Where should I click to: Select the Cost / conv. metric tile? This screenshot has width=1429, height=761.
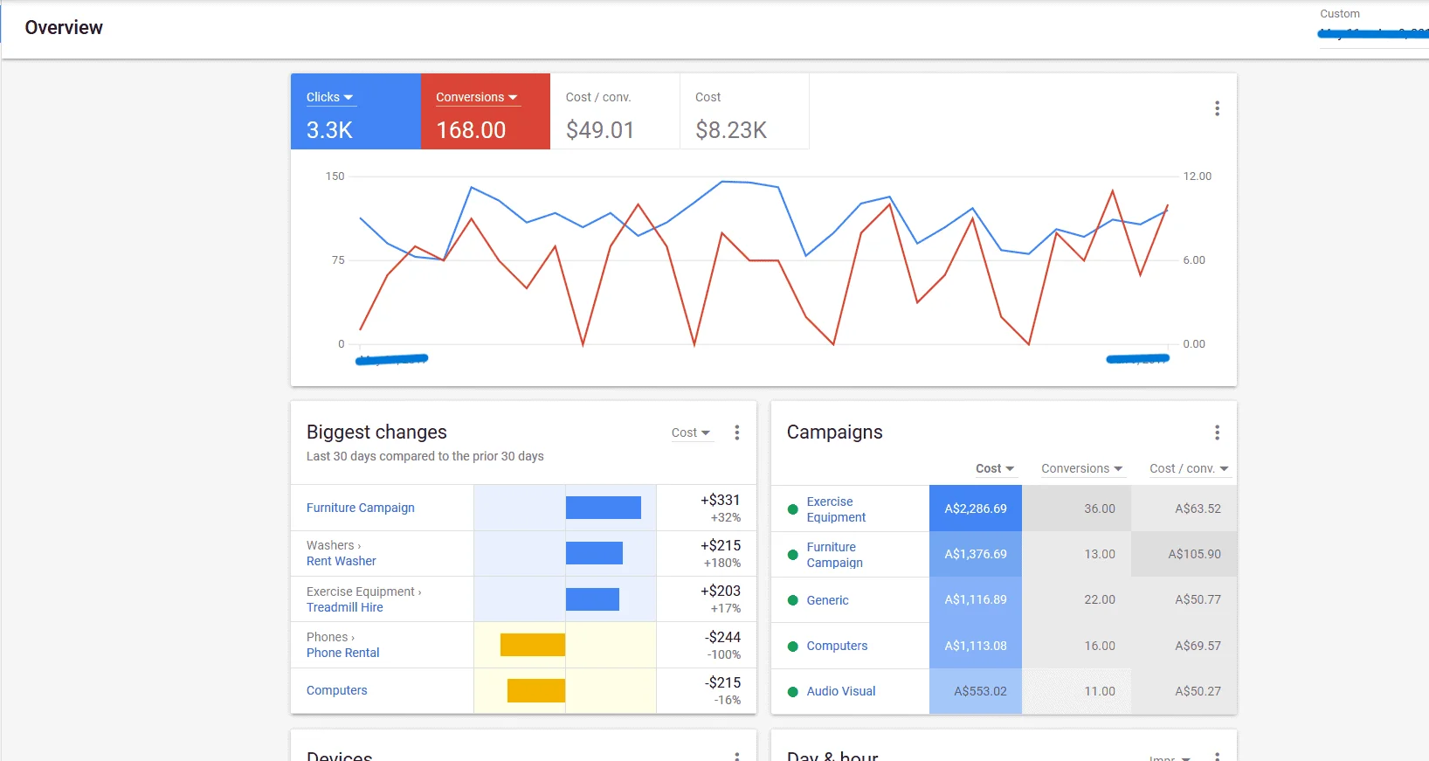[615, 112]
